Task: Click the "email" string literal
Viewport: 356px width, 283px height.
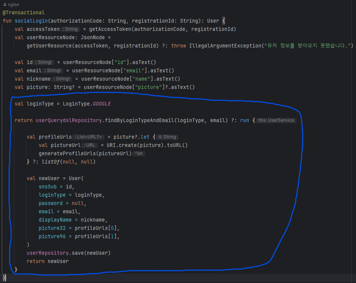Action: (x=134, y=70)
